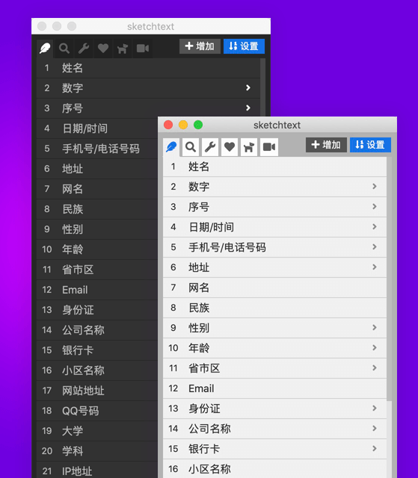
Task: Open the video camera tab in the light window
Action: pyautogui.click(x=269, y=147)
